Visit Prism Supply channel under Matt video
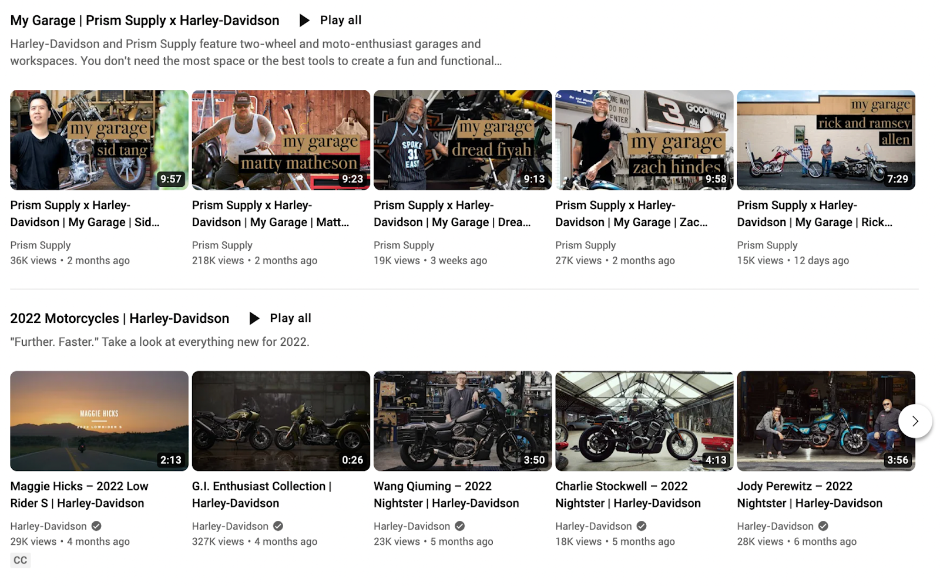Viewport: 940px width, 586px height. (222, 245)
